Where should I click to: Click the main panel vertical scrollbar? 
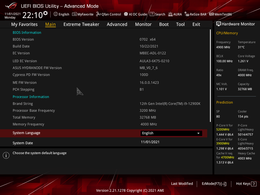click(x=210, y=76)
